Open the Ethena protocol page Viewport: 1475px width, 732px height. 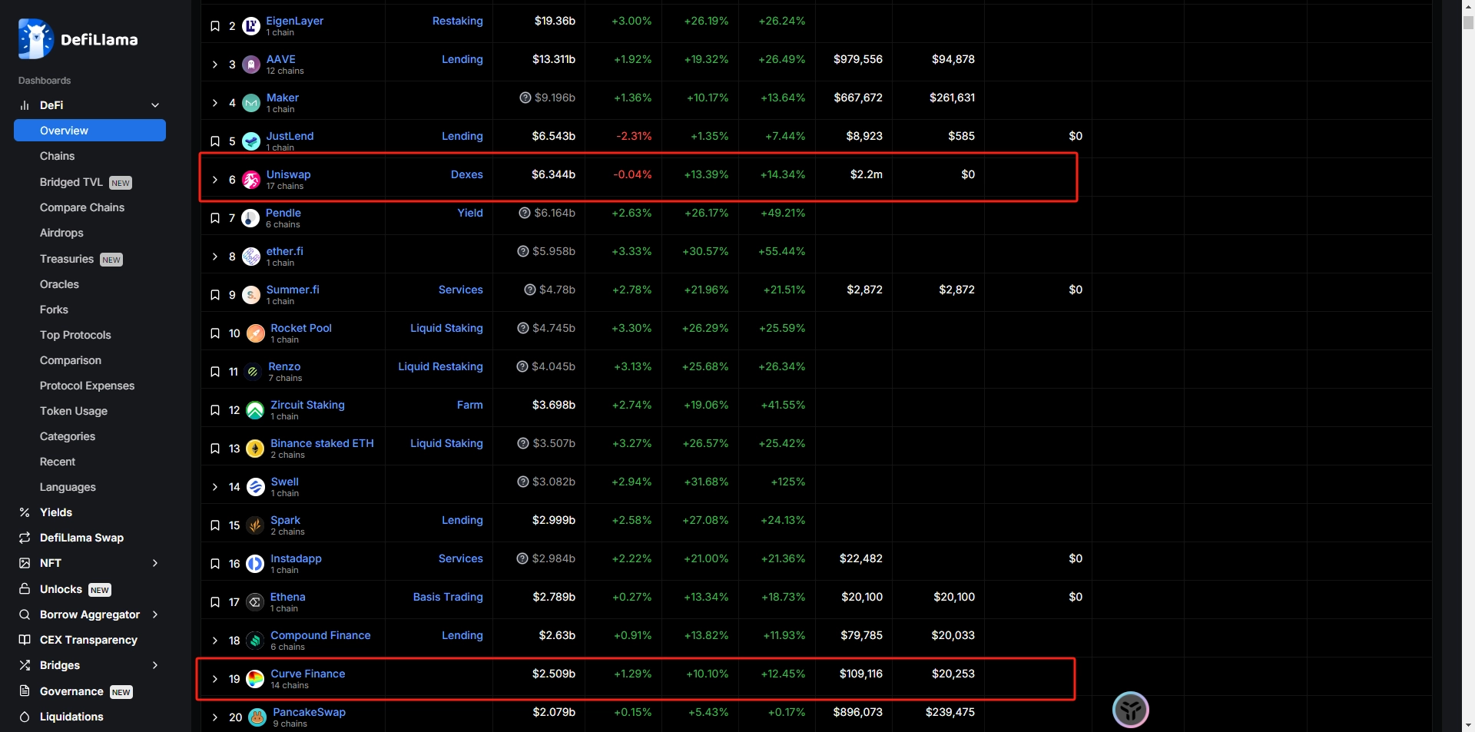pos(288,597)
